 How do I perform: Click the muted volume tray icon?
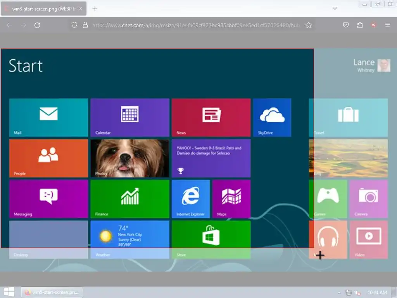point(358,293)
